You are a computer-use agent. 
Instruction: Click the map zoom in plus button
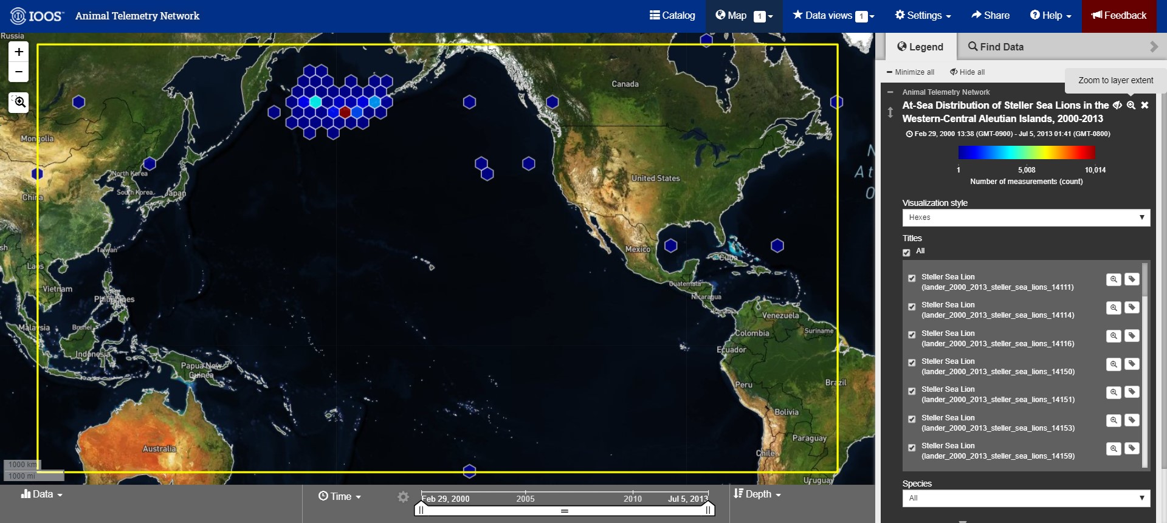tap(19, 52)
